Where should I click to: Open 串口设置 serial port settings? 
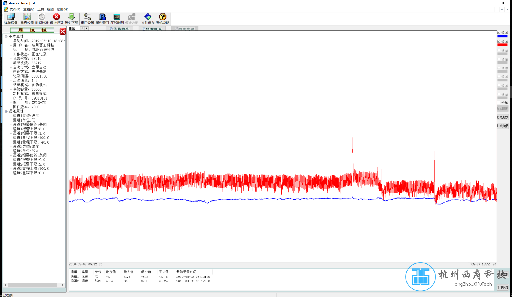click(87, 19)
